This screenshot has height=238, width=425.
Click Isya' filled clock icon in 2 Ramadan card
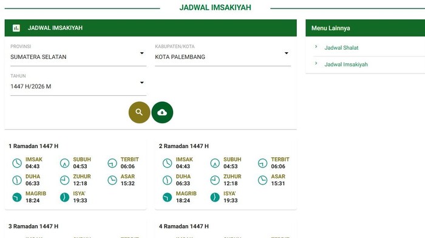[x=215, y=197]
